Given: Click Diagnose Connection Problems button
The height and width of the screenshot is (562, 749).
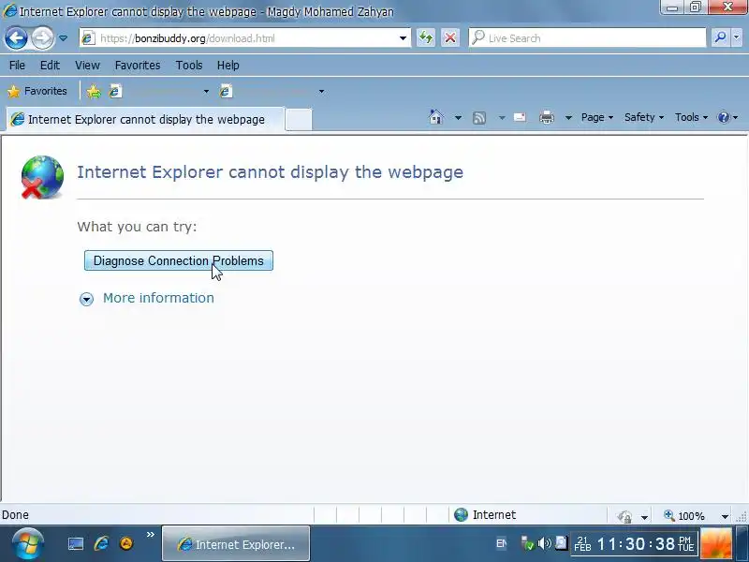Looking at the screenshot, I should 179,260.
